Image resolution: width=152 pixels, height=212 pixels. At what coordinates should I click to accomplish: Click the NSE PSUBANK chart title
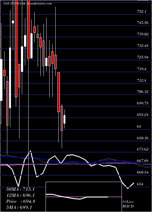coord(27,4)
